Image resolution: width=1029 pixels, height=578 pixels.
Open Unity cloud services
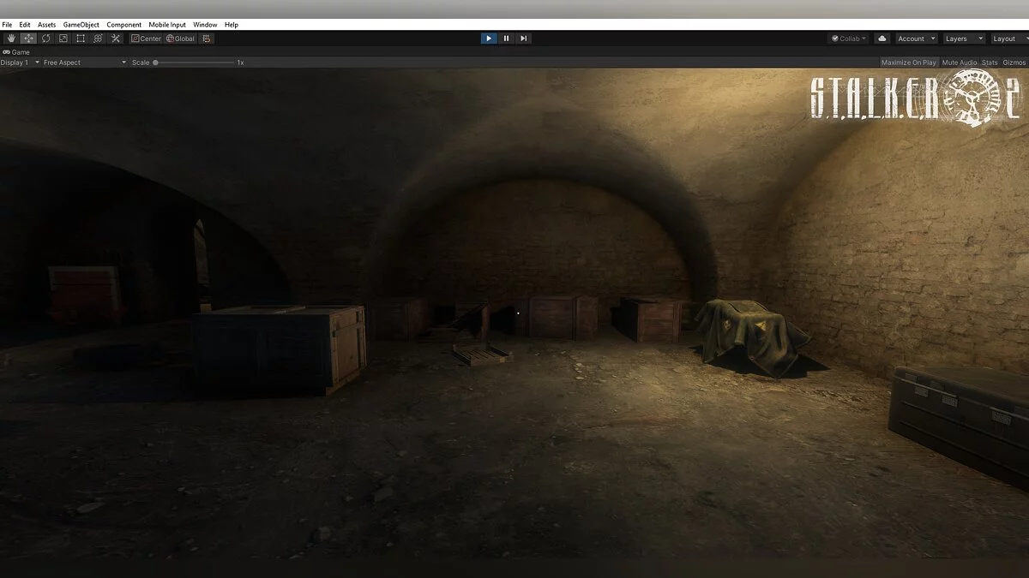coord(882,39)
